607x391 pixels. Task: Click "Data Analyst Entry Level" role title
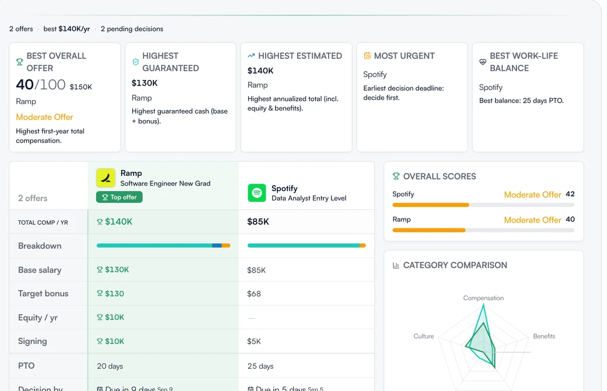[x=309, y=198]
